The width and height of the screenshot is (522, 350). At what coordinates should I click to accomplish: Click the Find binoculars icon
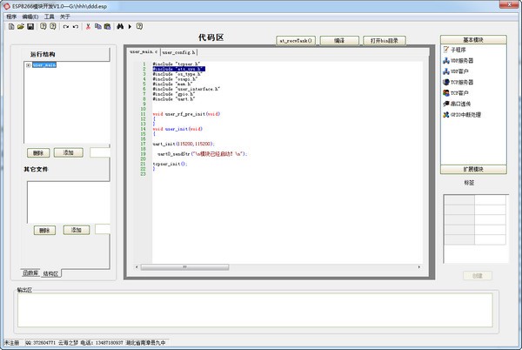click(120, 26)
